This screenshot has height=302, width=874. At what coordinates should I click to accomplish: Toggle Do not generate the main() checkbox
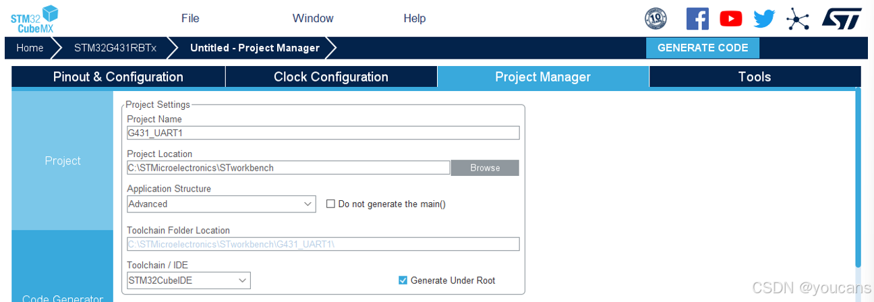point(330,204)
